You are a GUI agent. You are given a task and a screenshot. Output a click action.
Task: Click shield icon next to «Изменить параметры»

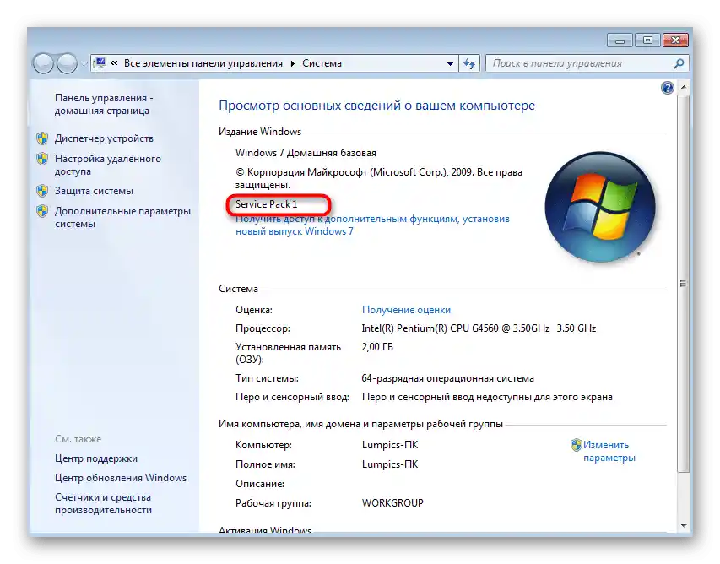[x=577, y=445]
